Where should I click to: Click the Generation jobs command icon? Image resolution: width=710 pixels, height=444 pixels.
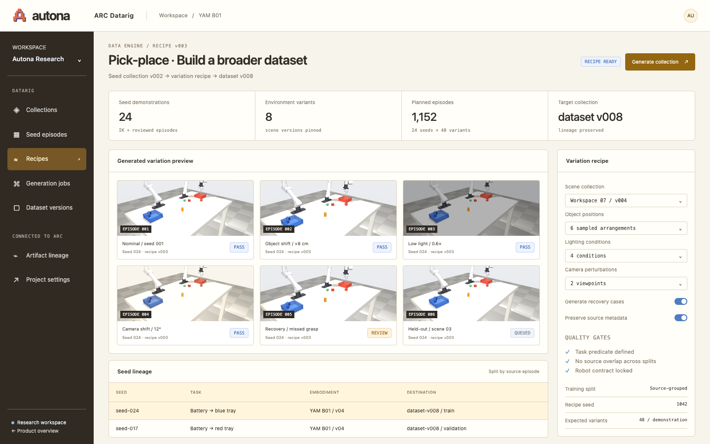17,184
